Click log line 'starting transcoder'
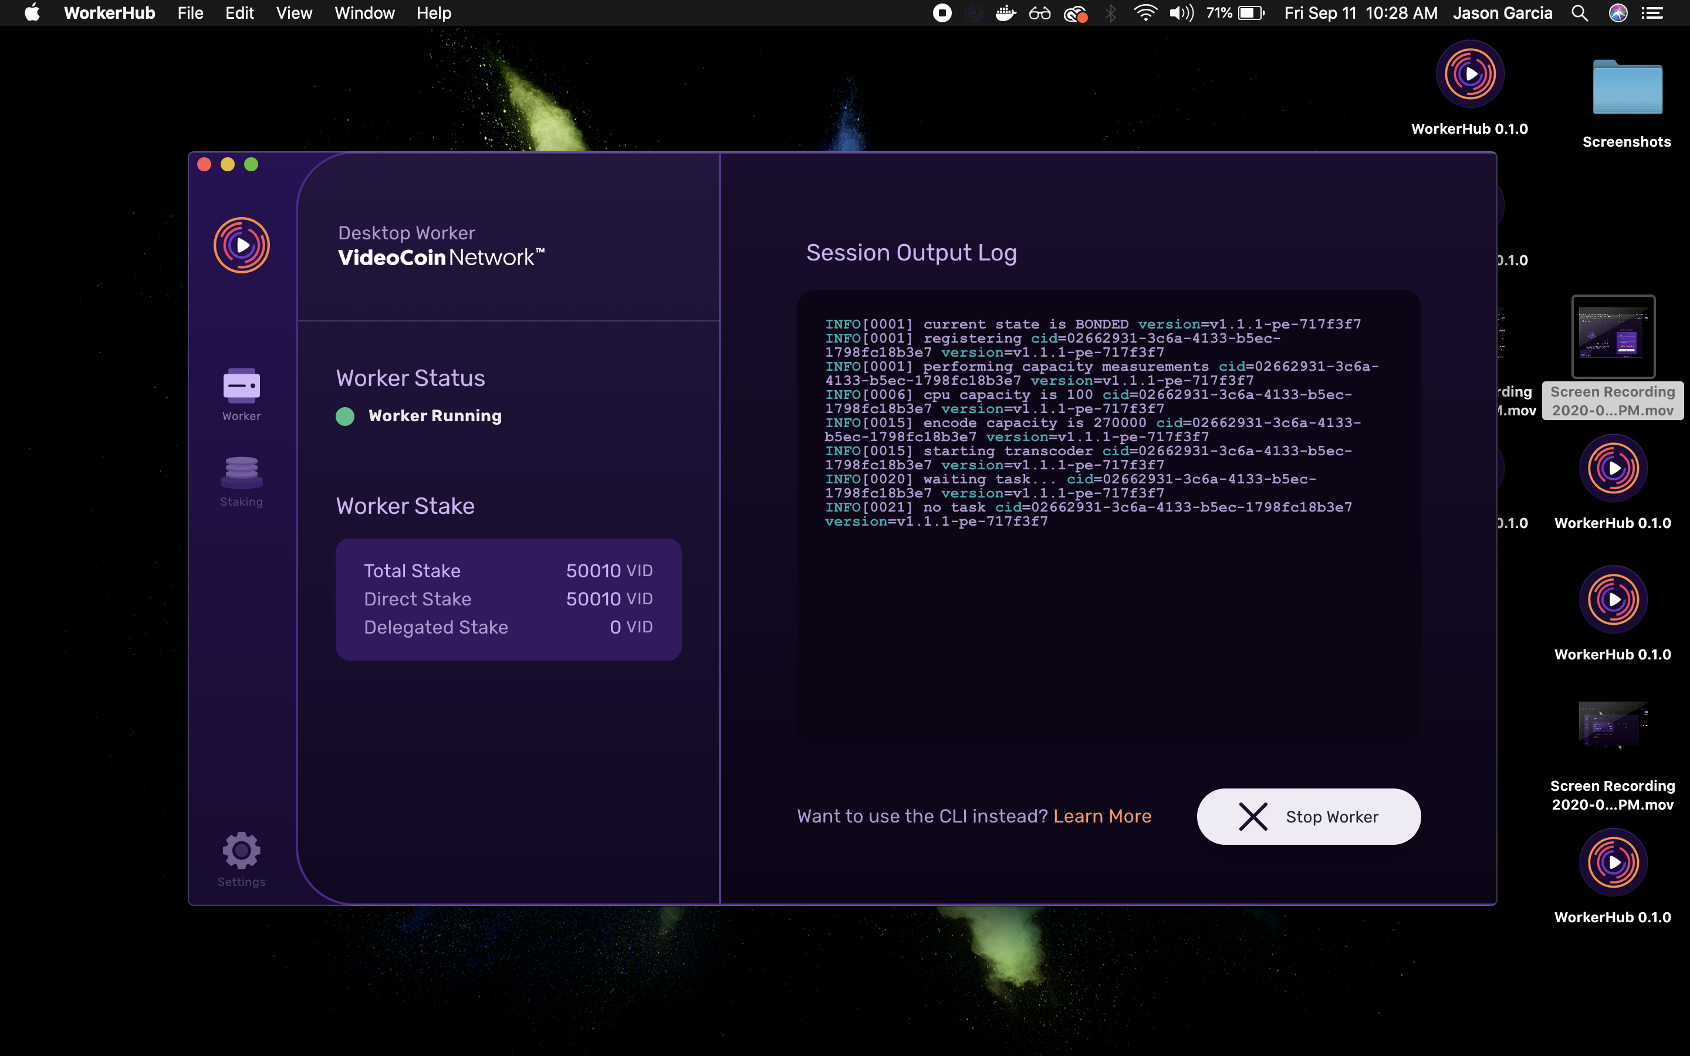1690x1056 pixels. (1089, 458)
